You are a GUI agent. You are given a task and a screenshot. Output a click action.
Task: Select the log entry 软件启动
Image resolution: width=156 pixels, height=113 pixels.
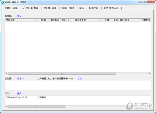click(42, 97)
